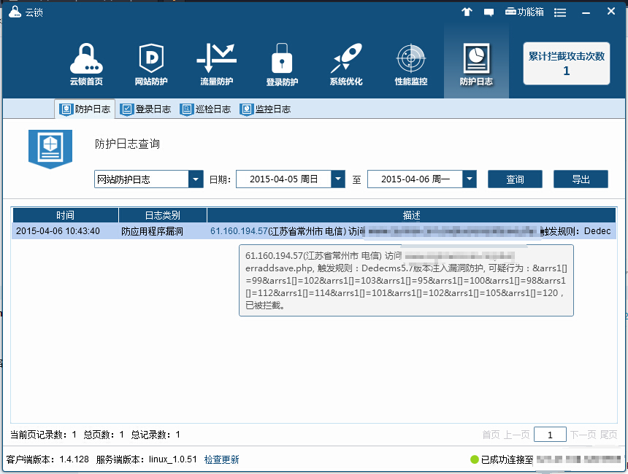
Task: Click the 导出 export button
Action: click(581, 179)
